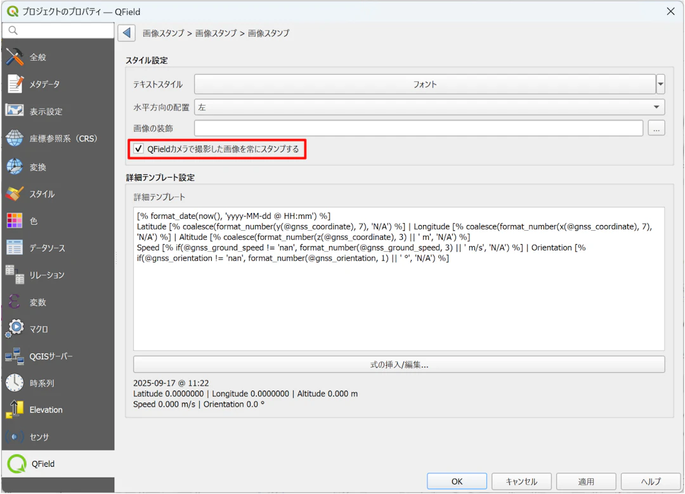Close the project properties dialog
The height and width of the screenshot is (494, 685).
coord(670,11)
